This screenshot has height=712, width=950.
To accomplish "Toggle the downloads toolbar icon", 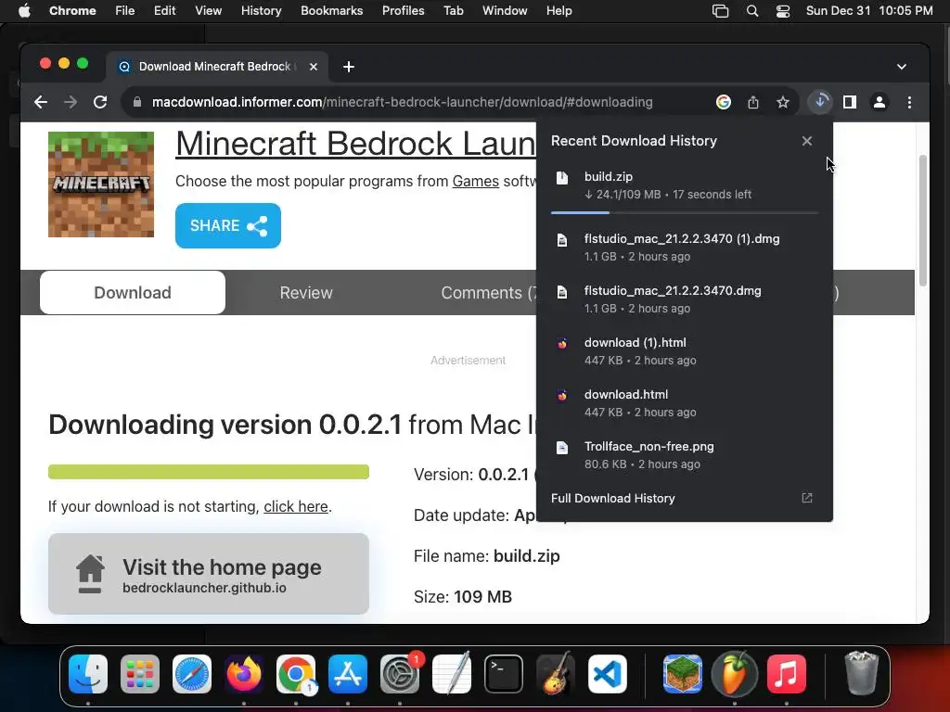I will tap(820, 102).
